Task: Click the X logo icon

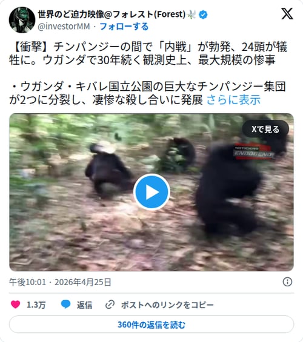Action: [287, 14]
